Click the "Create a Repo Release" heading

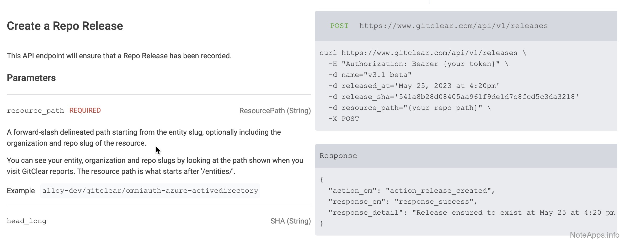(x=65, y=26)
